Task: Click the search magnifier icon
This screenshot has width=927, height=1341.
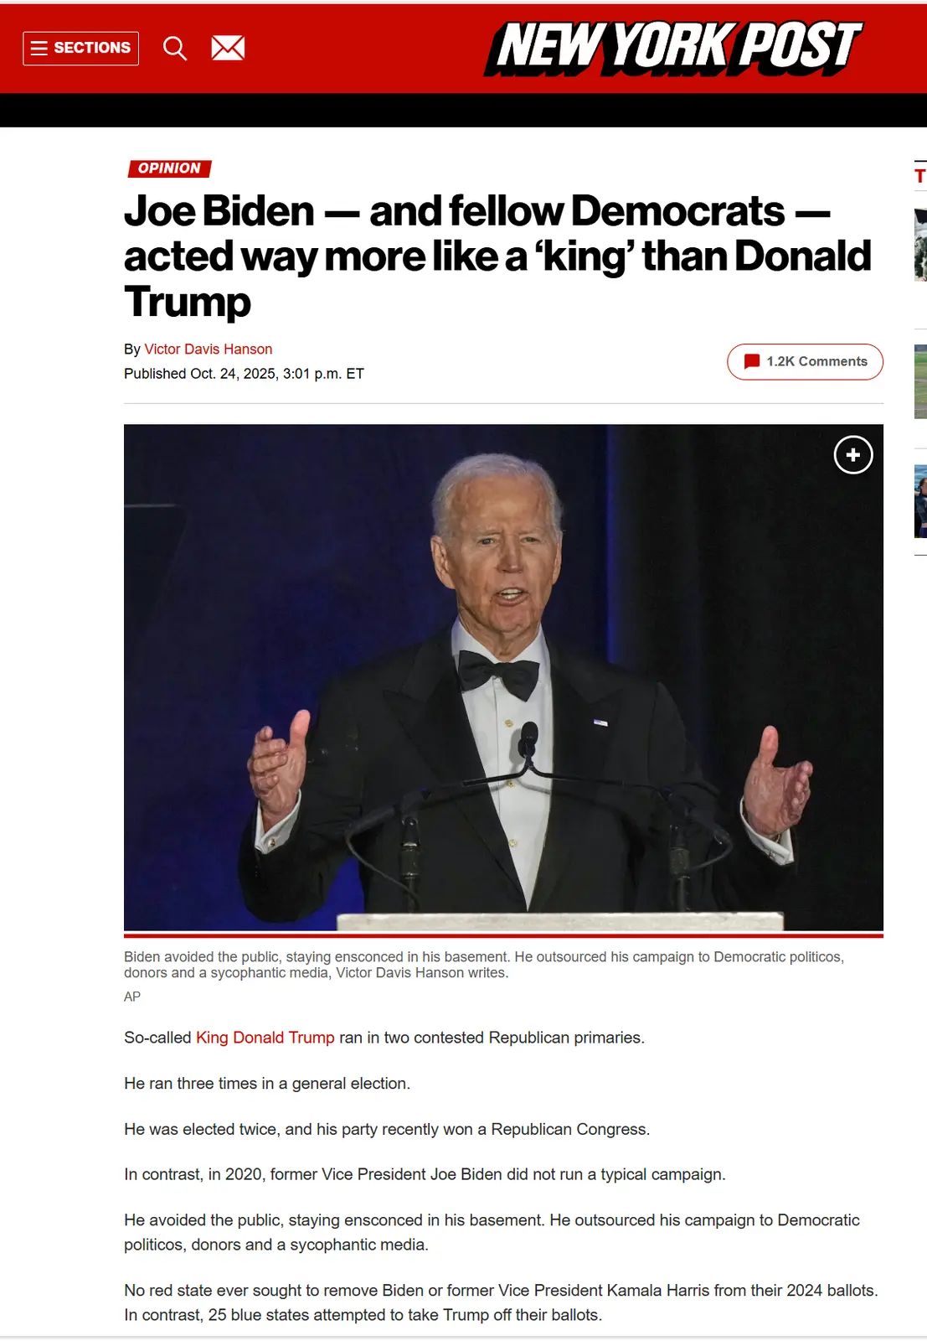Action: (x=175, y=49)
